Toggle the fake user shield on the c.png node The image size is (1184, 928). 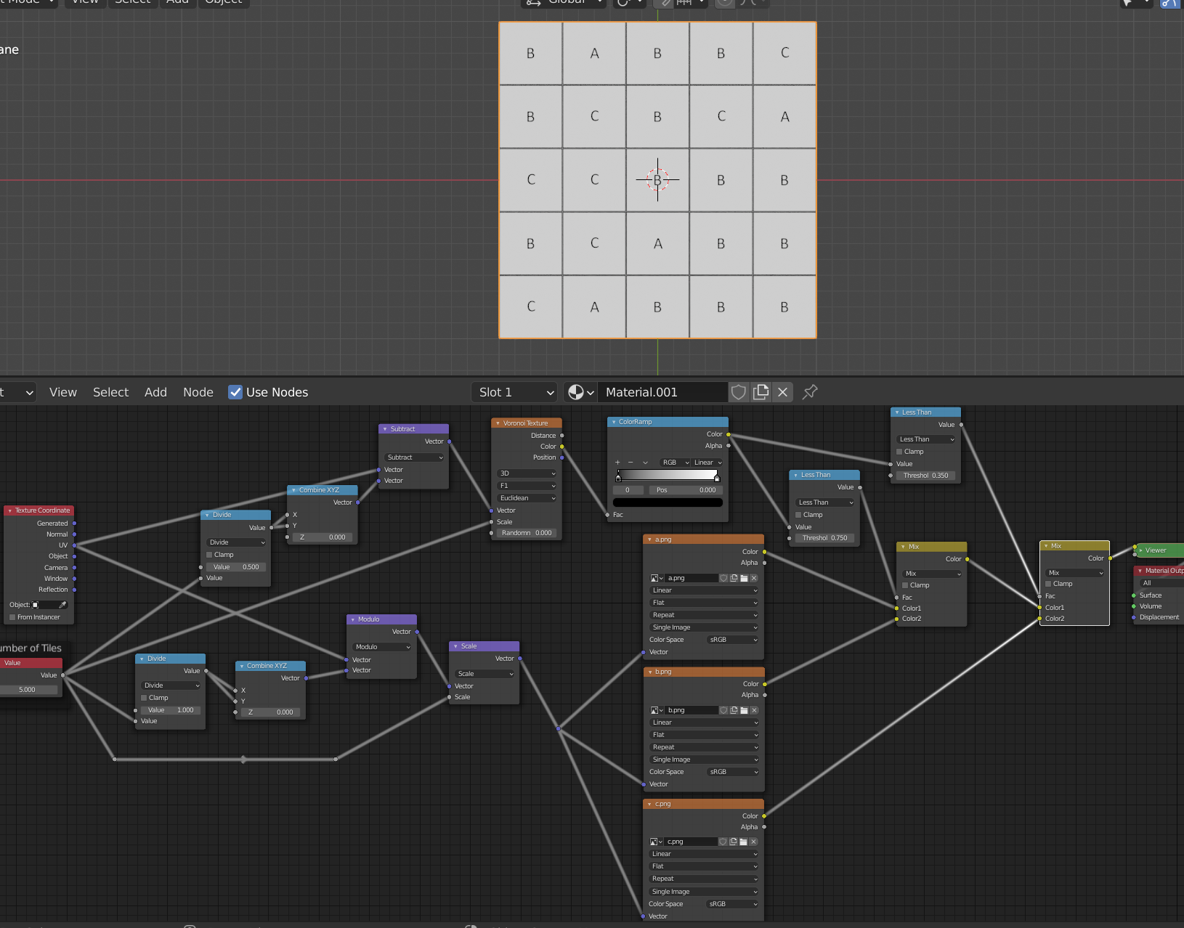point(723,842)
